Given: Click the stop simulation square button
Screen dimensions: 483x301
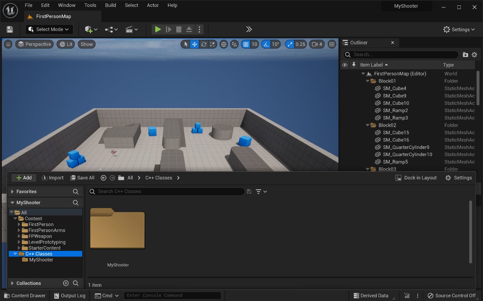Looking at the screenshot, I should (179, 29).
